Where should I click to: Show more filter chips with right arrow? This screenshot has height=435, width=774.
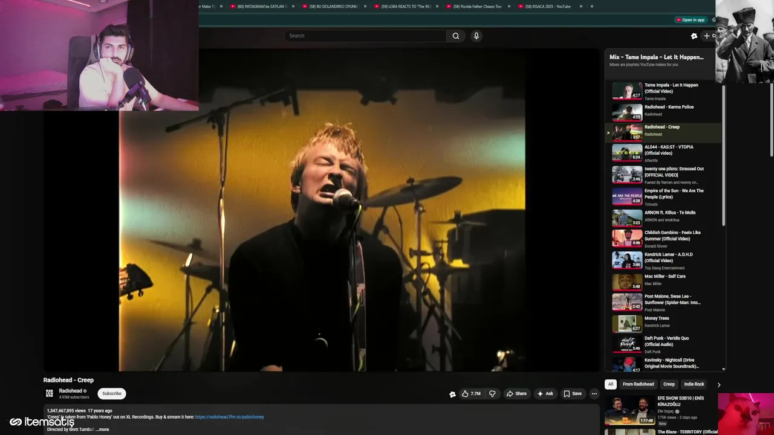[x=719, y=384]
